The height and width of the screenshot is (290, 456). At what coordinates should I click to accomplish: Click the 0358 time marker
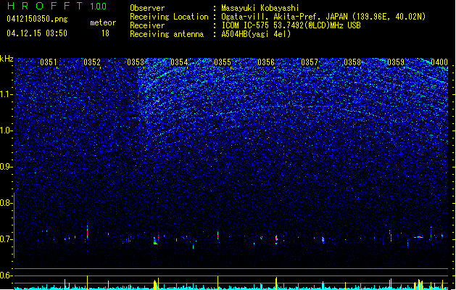click(x=352, y=62)
